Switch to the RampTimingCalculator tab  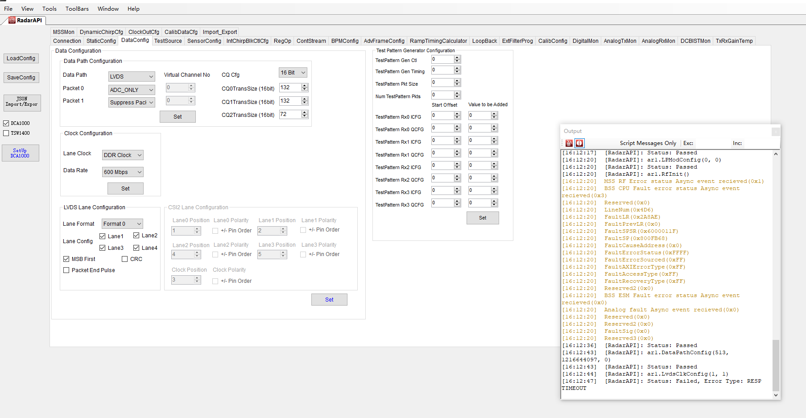click(x=438, y=41)
